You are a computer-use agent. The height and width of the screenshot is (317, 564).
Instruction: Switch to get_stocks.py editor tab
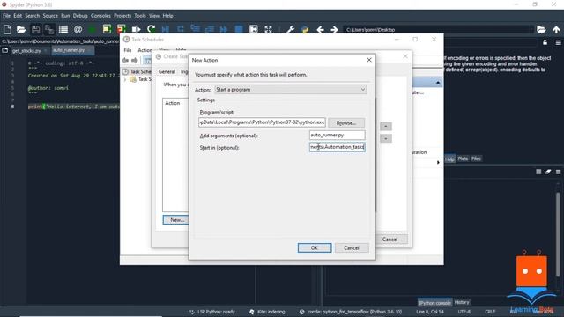click(26, 51)
